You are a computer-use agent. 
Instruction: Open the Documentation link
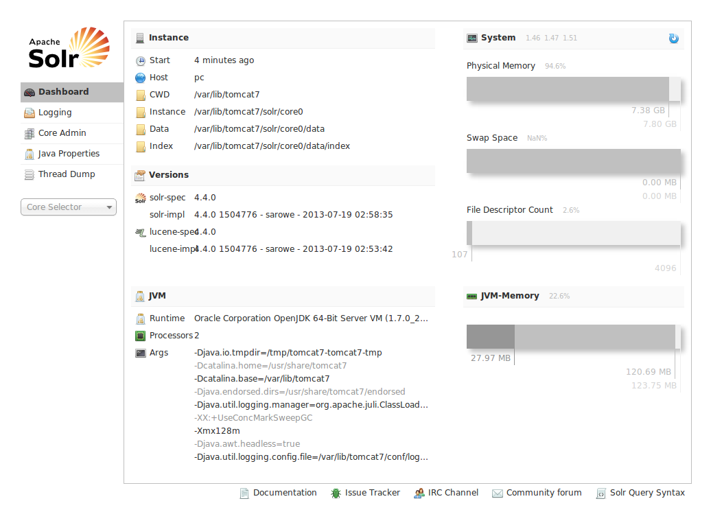coord(285,493)
